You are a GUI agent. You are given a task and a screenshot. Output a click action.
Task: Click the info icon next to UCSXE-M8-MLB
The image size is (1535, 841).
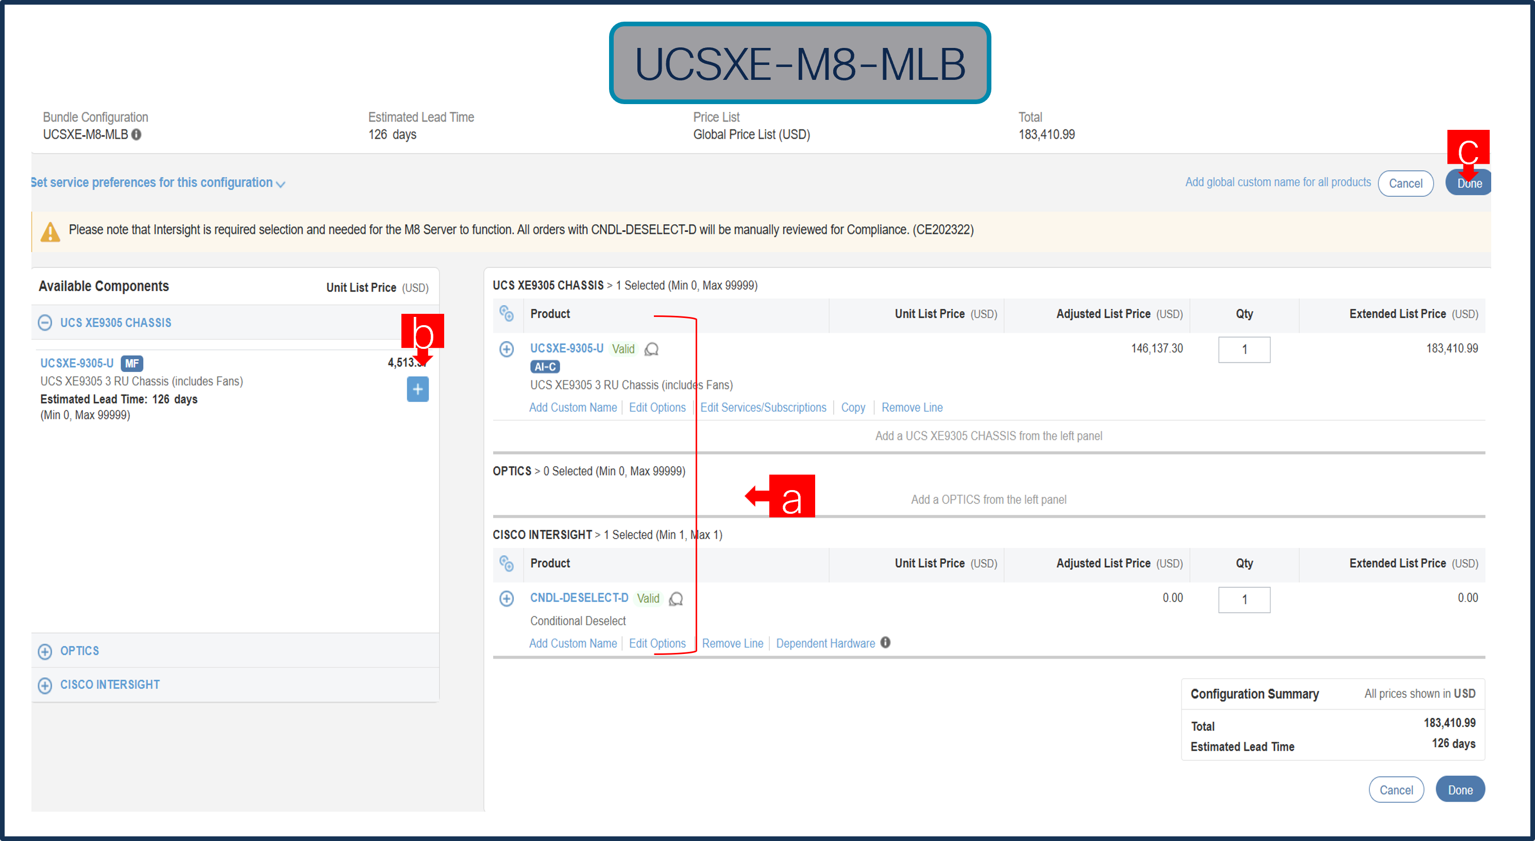point(137,134)
